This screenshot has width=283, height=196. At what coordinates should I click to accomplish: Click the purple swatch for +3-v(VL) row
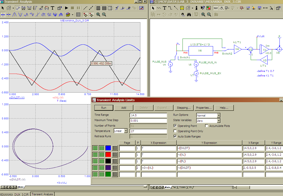(x=108, y=168)
